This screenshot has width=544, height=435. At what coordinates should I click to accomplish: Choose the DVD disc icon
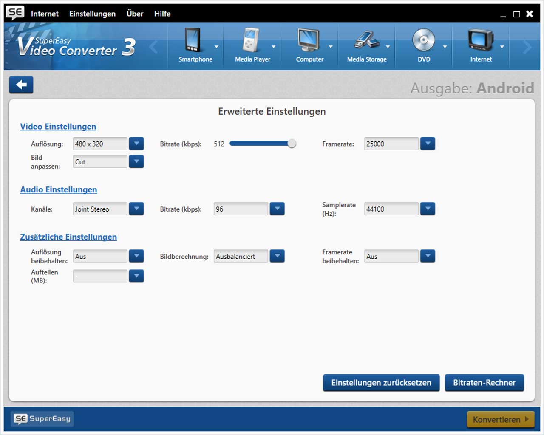coord(424,41)
